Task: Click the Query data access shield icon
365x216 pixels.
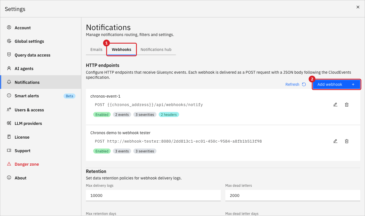Action: coord(9,55)
